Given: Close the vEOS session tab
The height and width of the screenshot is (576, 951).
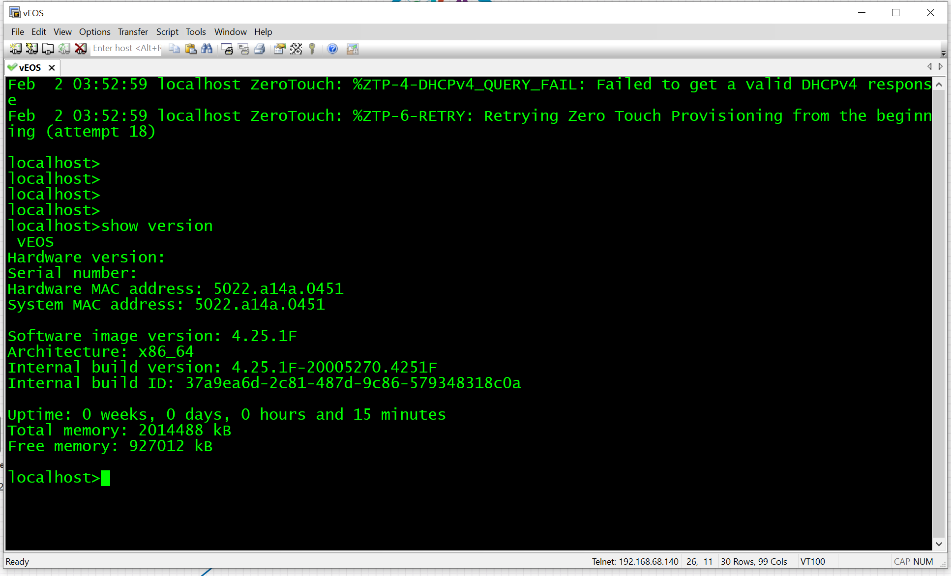Looking at the screenshot, I should pyautogui.click(x=52, y=68).
